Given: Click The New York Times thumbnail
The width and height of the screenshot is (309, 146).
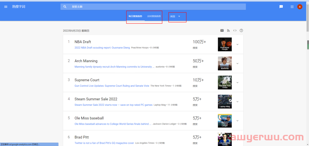Looking at the screenshot, I should 225,82.
